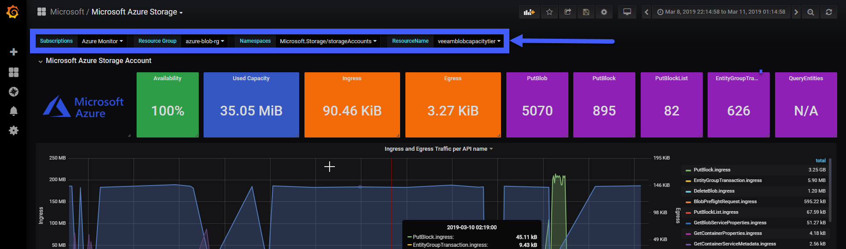Click the legend vertical scrollbar
Screen dimensions: 846x249
[830, 190]
